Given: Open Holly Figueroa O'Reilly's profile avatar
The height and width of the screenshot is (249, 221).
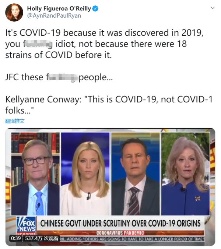Looking at the screenshot, I should 14,13.
